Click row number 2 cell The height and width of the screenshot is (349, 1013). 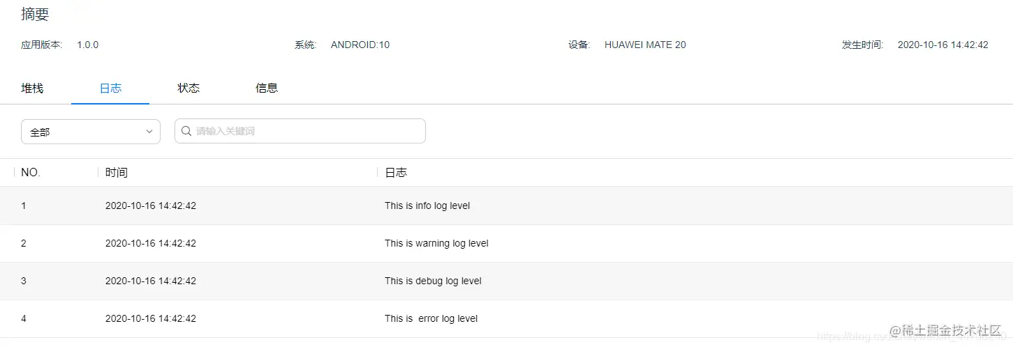24,243
